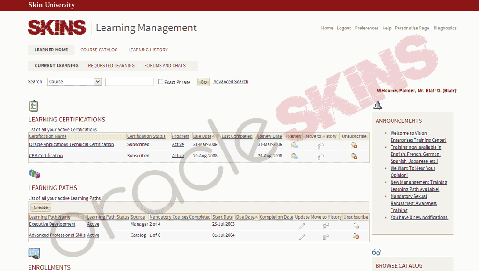This screenshot has width=479, height=271.
Task: Click Renew icon for CPR Certification
Action: (x=294, y=156)
